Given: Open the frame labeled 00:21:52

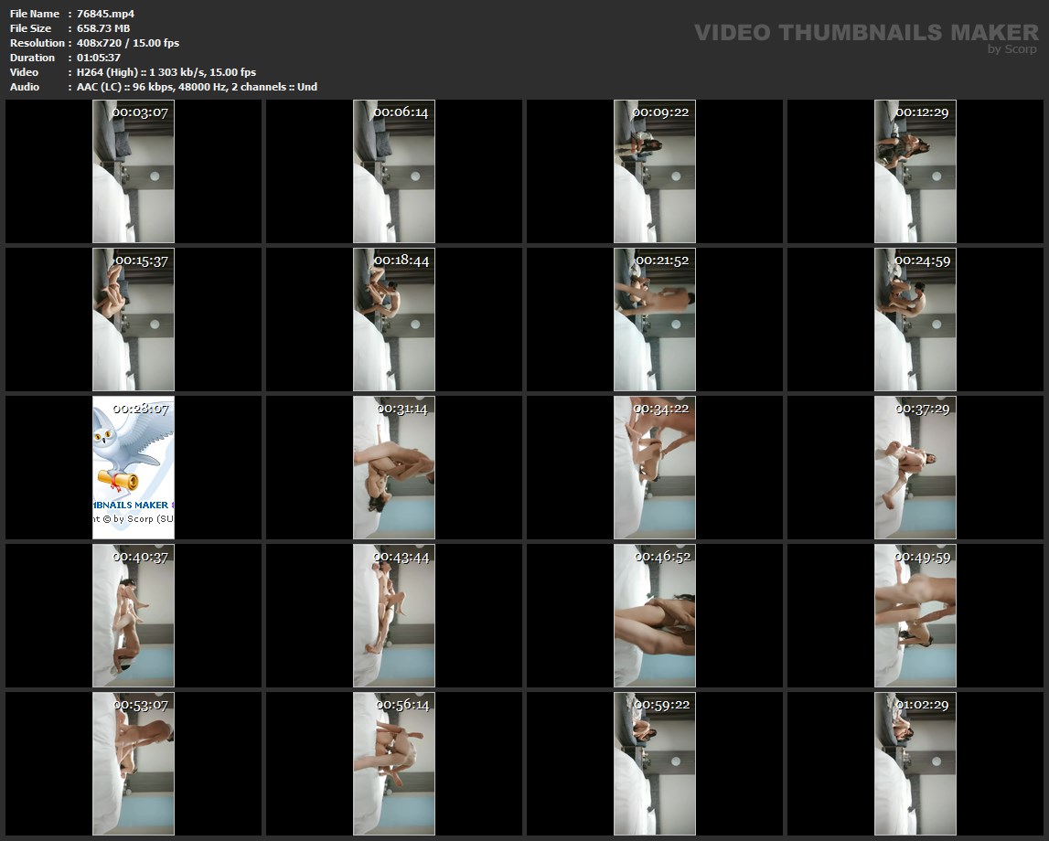Looking at the screenshot, I should (655, 319).
